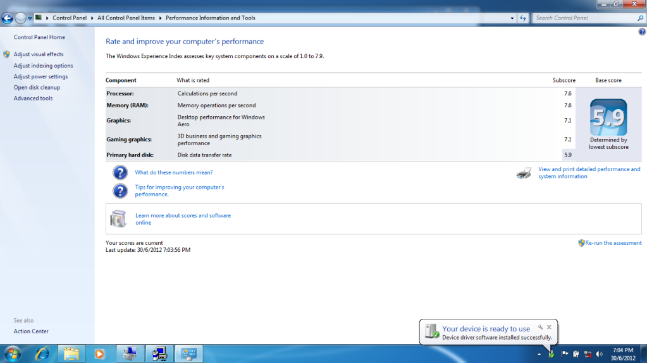Click 'Disk data transfer rate' text

coord(205,155)
